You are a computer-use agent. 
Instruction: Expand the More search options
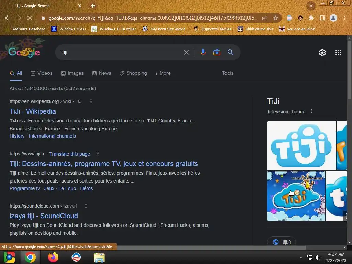pyautogui.click(x=163, y=73)
